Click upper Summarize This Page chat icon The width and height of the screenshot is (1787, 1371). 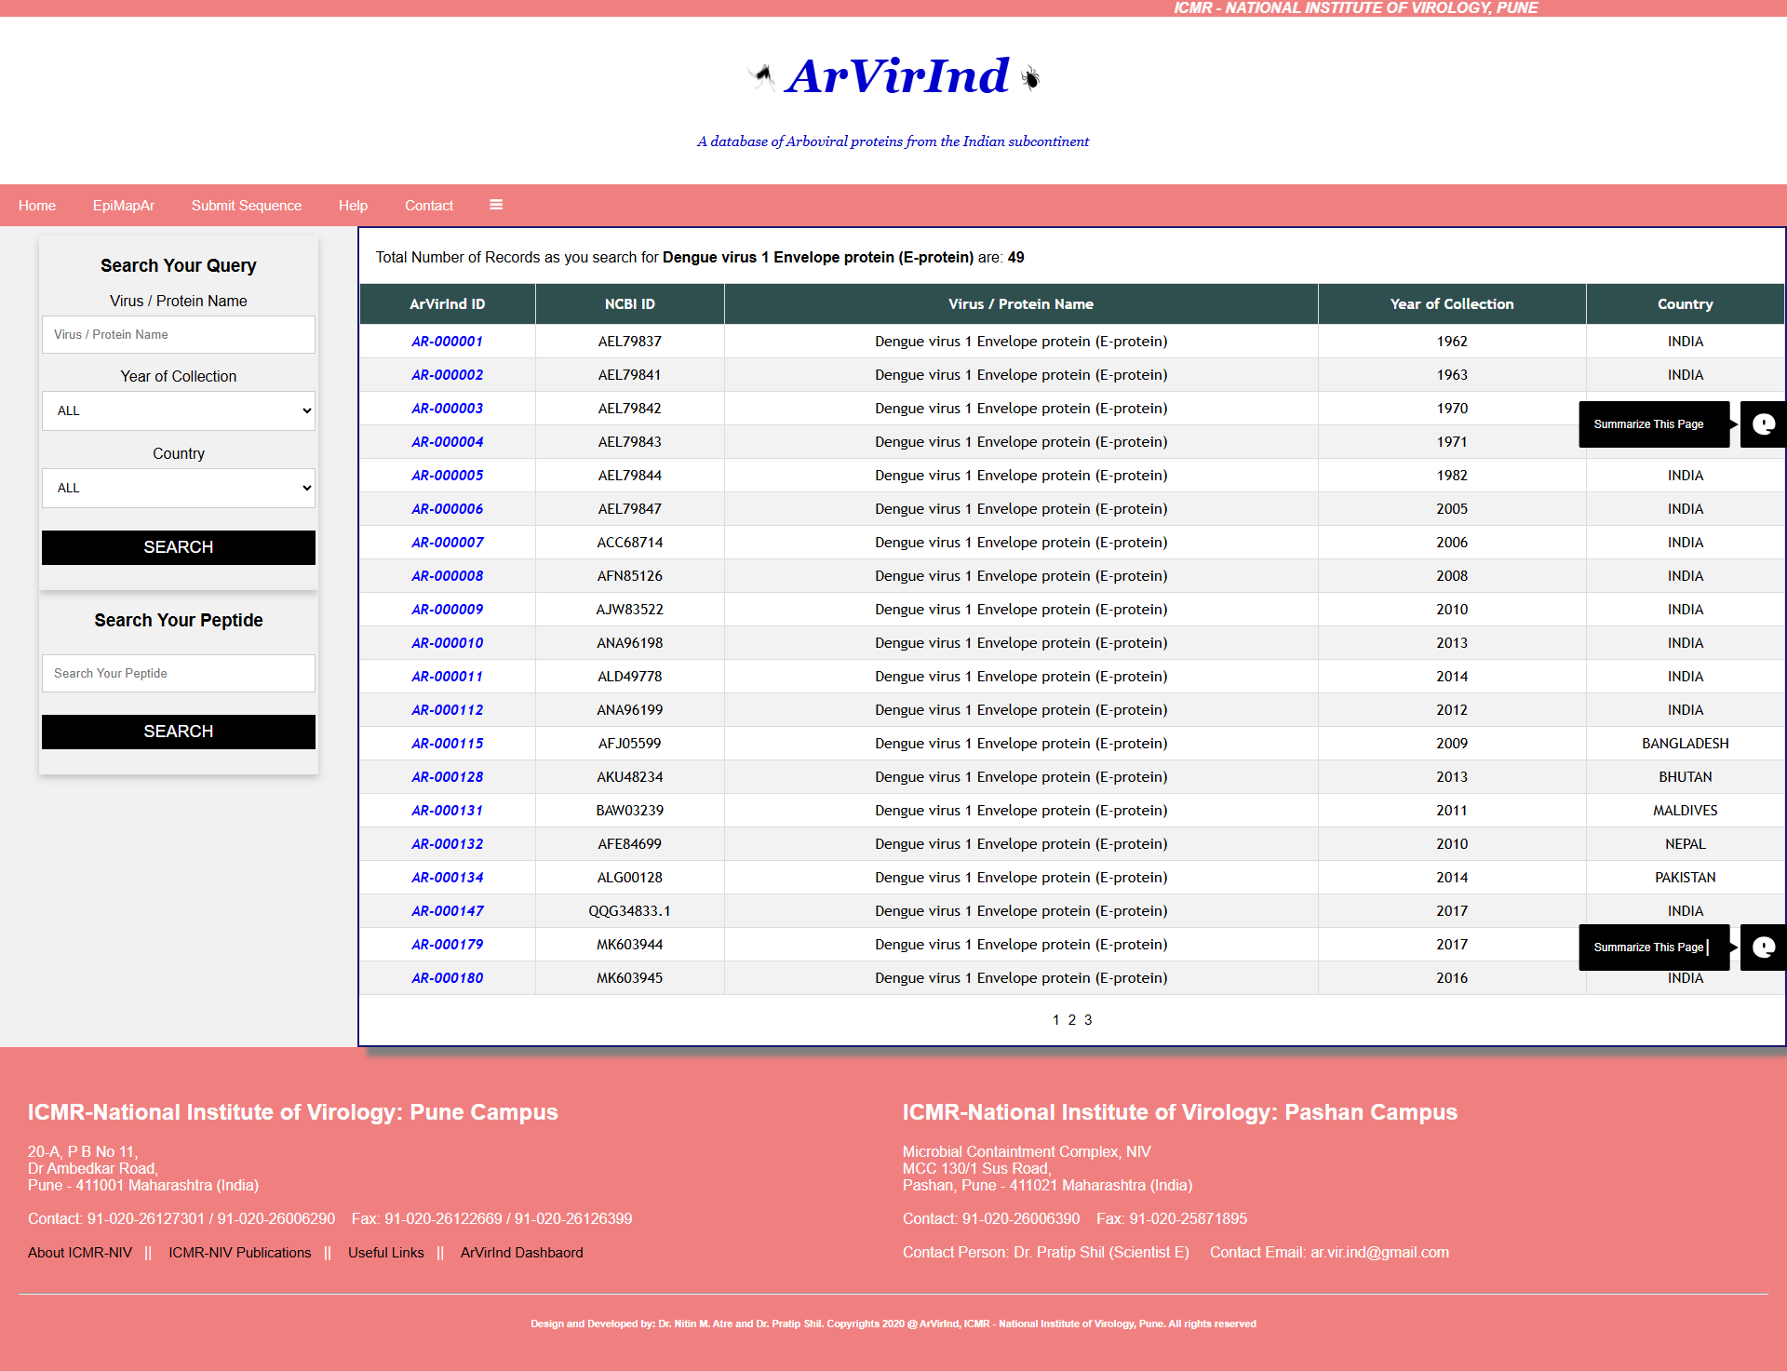(x=1763, y=424)
